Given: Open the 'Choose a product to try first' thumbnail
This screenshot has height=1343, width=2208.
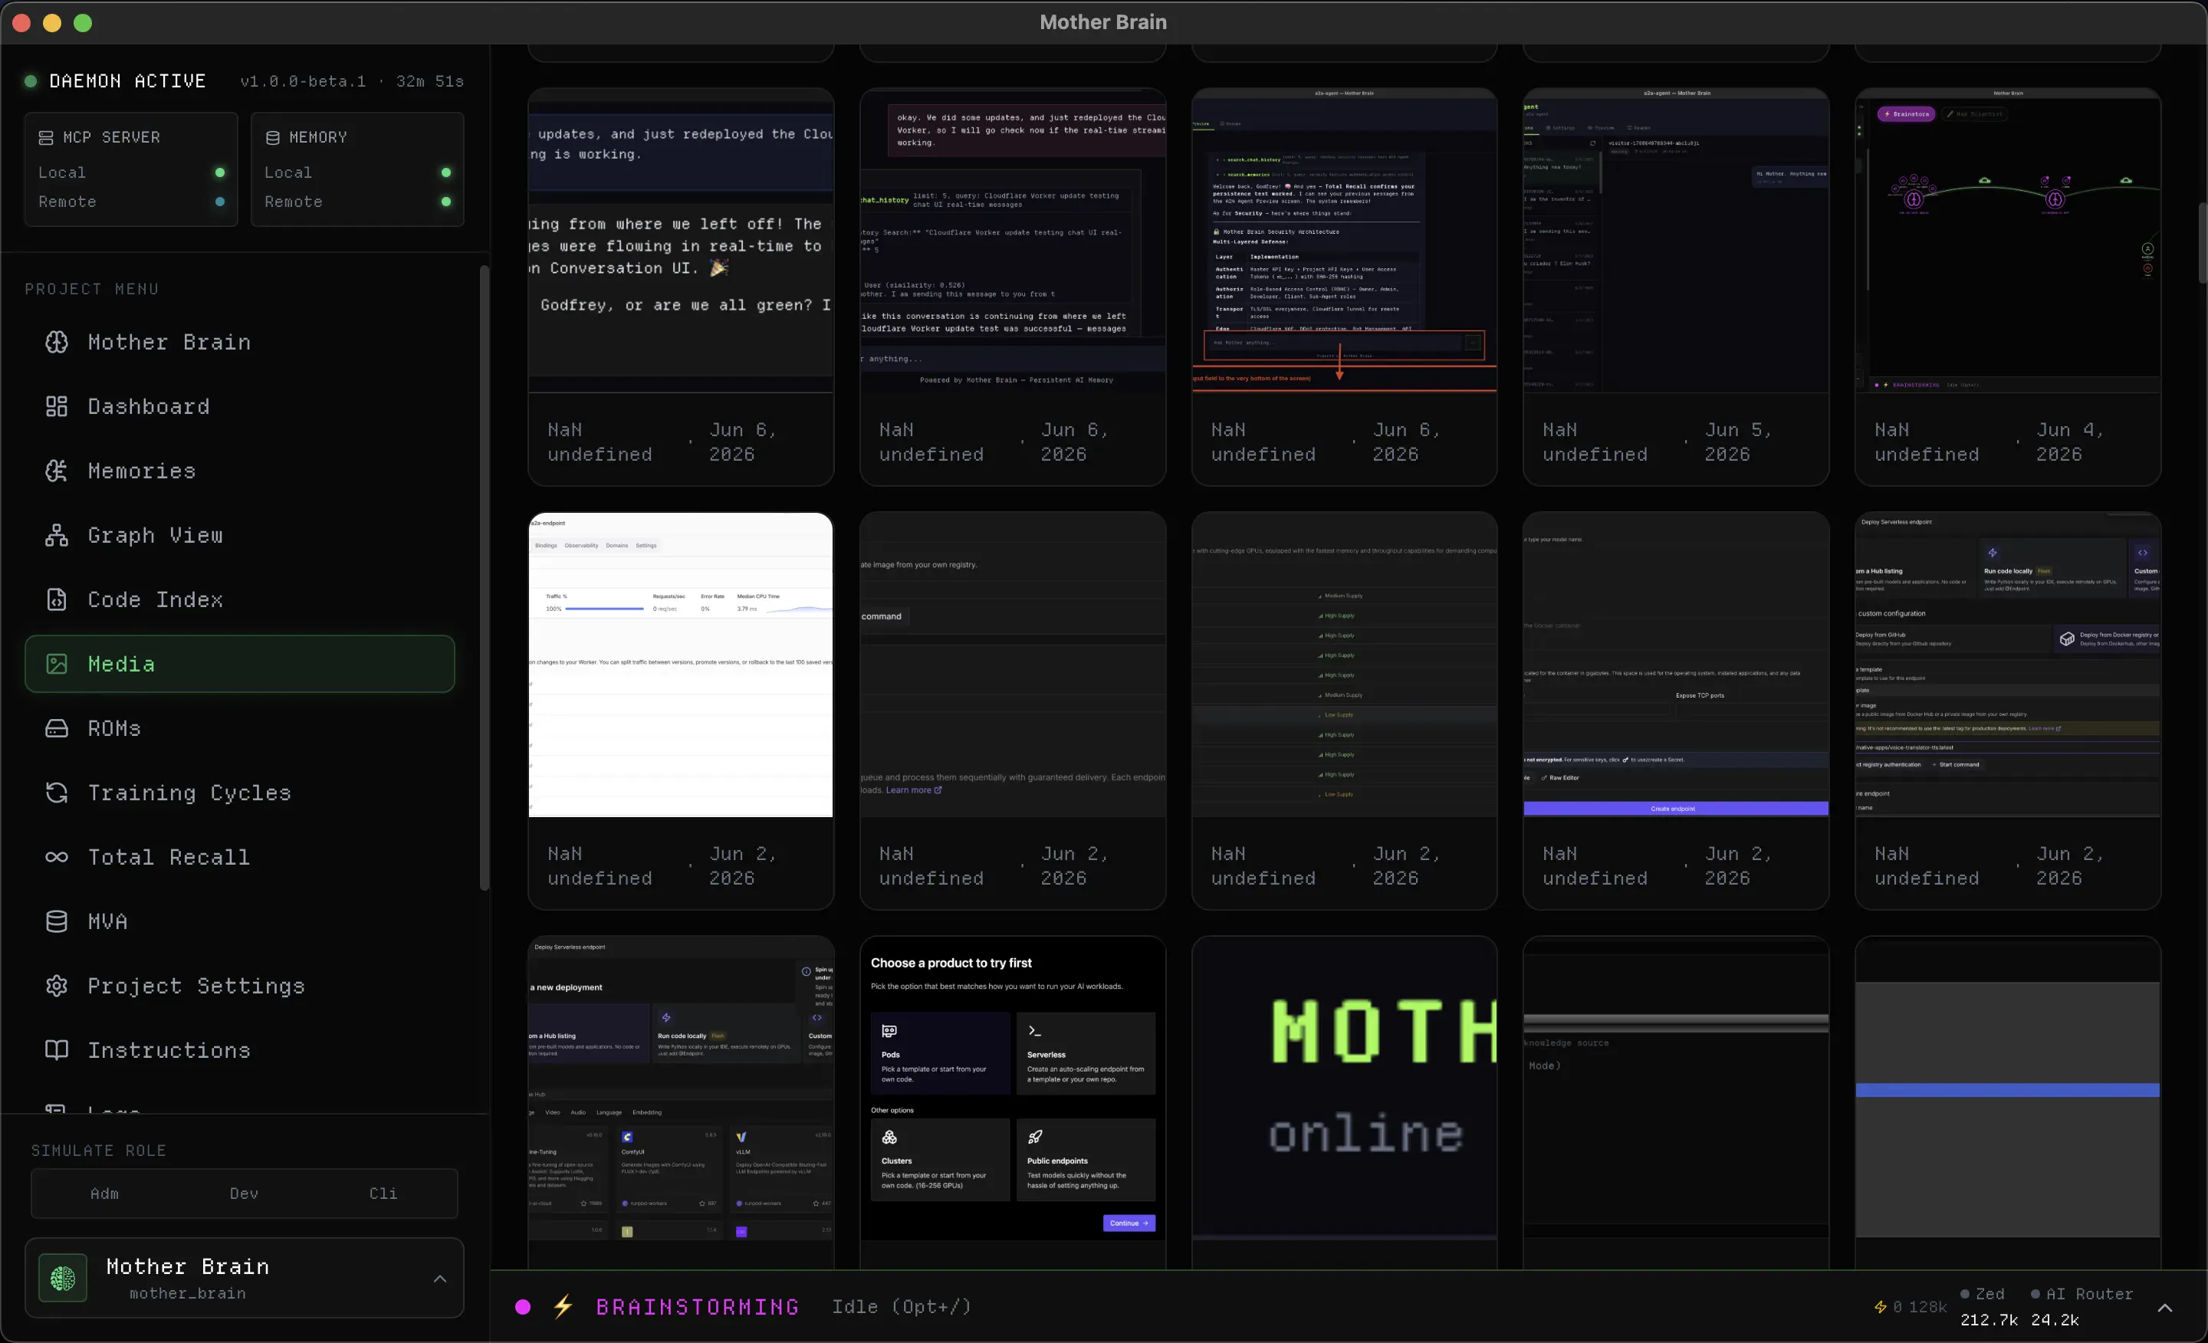Looking at the screenshot, I should 1013,1089.
